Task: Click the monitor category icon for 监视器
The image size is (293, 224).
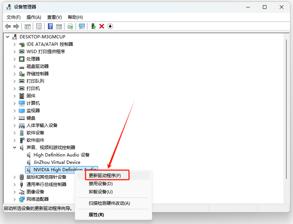Action: (x=22, y=111)
